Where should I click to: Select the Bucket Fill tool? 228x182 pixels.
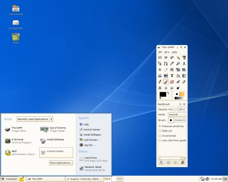[x=178, y=76]
